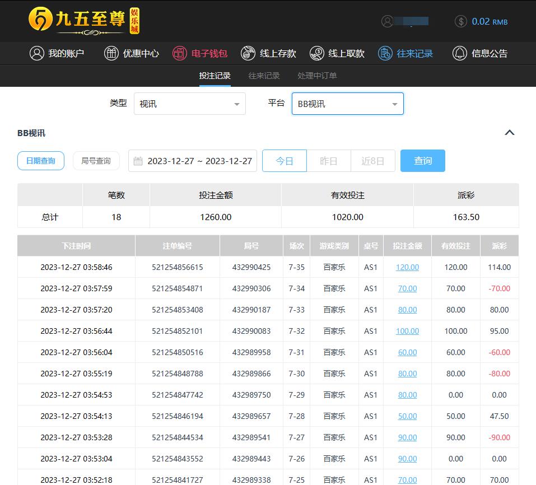Open 线上取款 withdrawal icon
This screenshot has height=485, width=536.
(x=316, y=53)
